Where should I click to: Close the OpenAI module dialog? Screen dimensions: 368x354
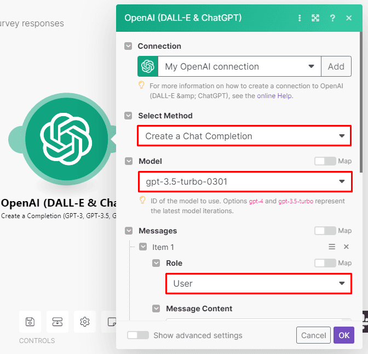click(349, 18)
